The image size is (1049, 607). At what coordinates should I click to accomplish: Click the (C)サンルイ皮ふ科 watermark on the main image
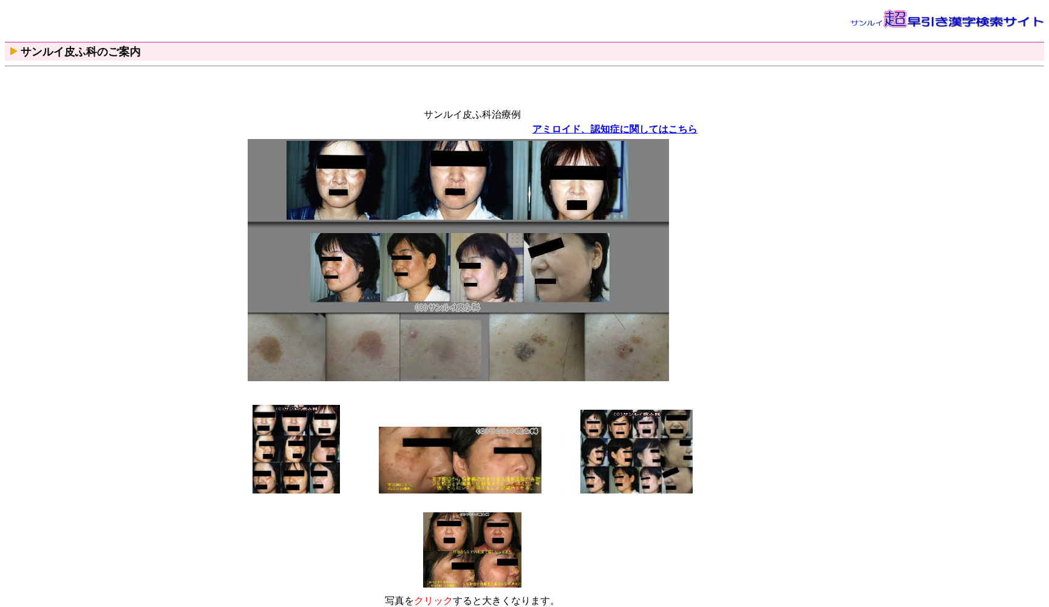(x=447, y=308)
